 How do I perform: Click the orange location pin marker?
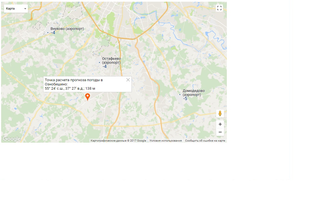coord(88,97)
